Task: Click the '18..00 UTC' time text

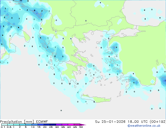Action: 137,122
